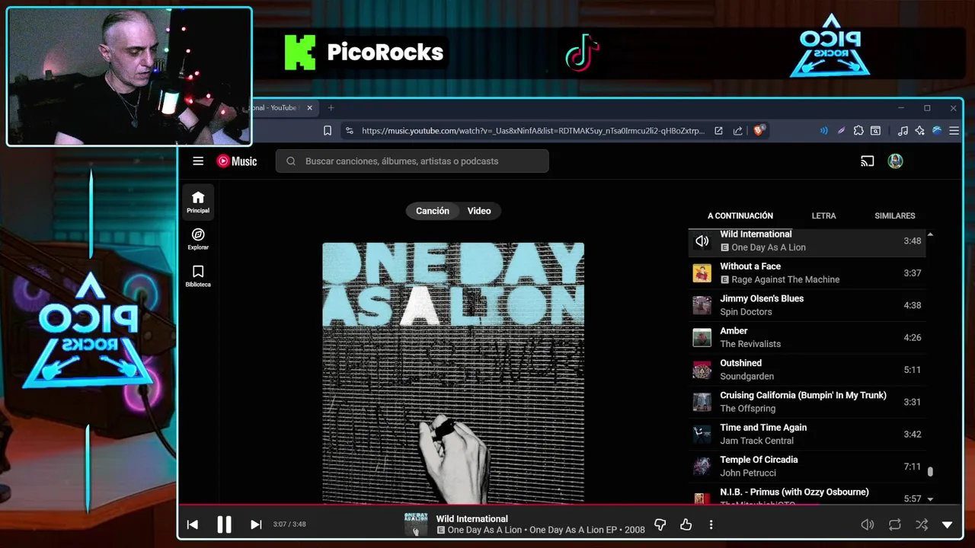Click the open-in-app icon in address bar
The image size is (975, 548).
pos(718,131)
